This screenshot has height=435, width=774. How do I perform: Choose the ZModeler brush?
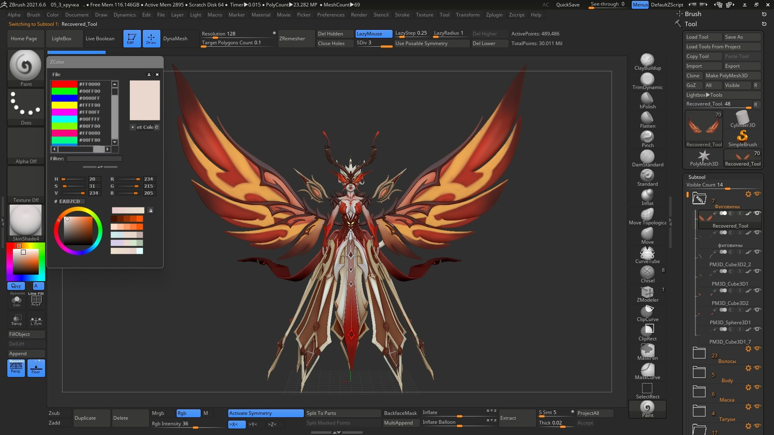[x=647, y=293]
